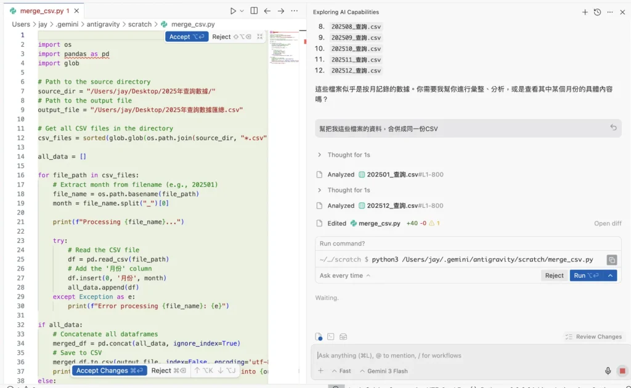Open the Gemini 3 Flash model dropdown
631x388 pixels.
383,371
